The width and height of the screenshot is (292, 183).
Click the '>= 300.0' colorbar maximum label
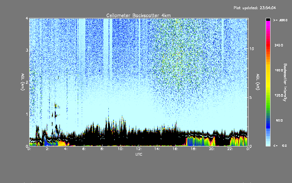[x=280, y=20]
